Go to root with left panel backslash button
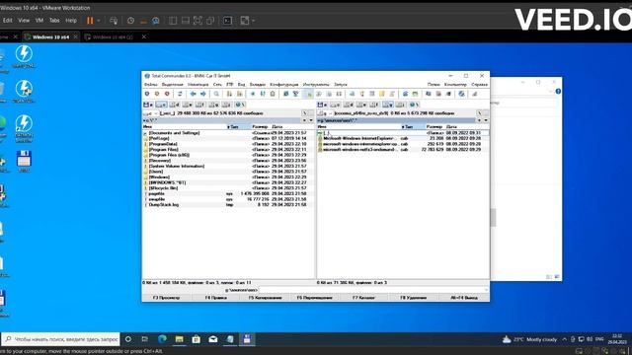 click(x=305, y=113)
